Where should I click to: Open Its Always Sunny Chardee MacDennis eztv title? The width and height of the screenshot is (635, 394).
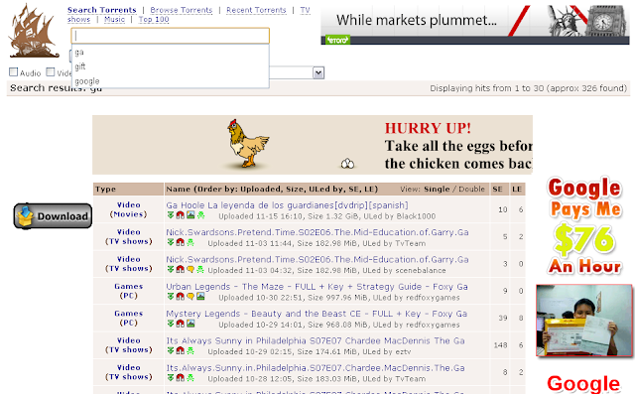tap(316, 341)
